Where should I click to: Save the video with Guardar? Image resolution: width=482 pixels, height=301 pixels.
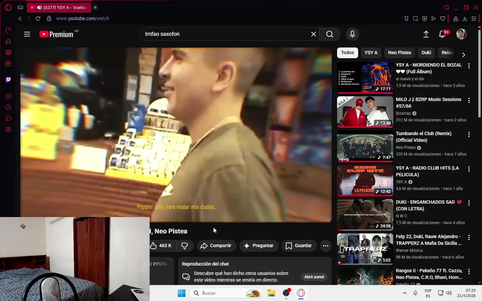(x=299, y=245)
